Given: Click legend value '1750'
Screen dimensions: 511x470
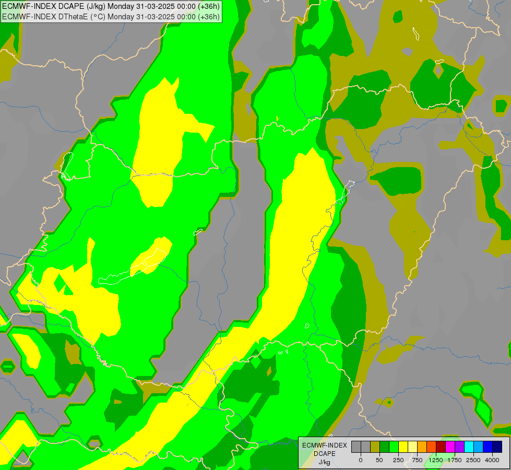Looking at the screenshot, I should (455, 460).
